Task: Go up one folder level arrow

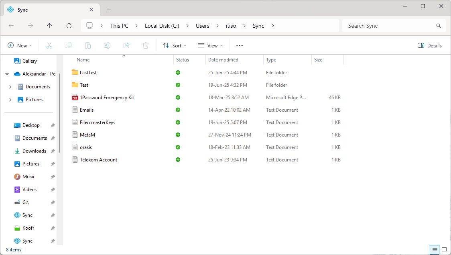Action: 49,26
